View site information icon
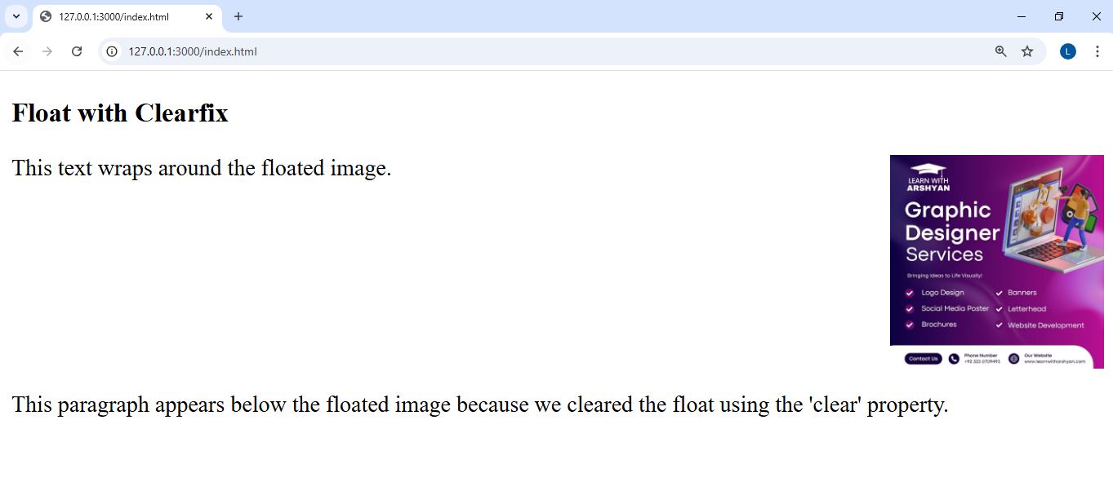Image resolution: width=1113 pixels, height=482 pixels. point(113,51)
